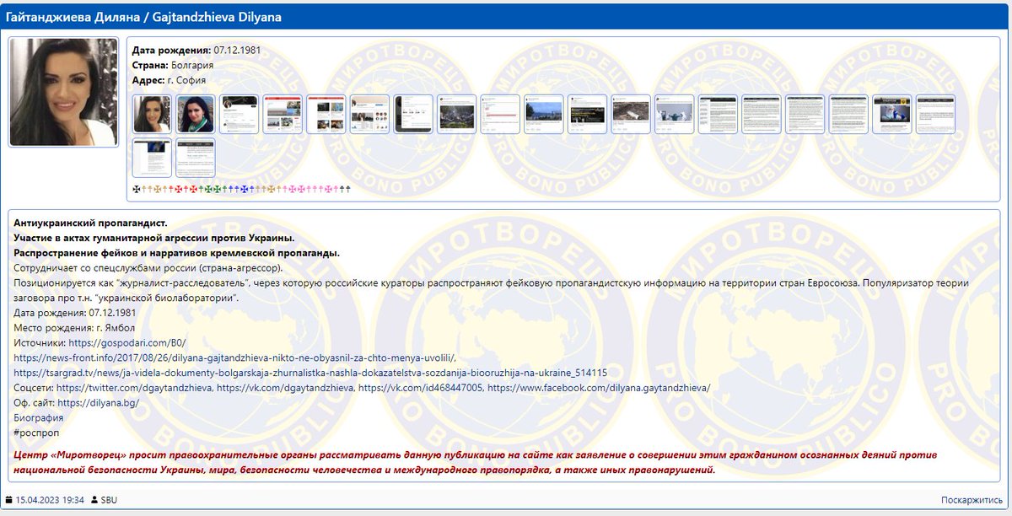Click the #роспроп hashtag
Viewport: 1012px width, 516px height.
coord(36,433)
